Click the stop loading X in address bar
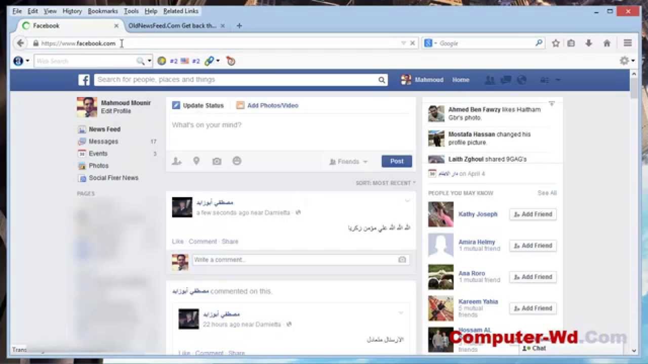Image resolution: width=648 pixels, height=364 pixels. [x=413, y=43]
